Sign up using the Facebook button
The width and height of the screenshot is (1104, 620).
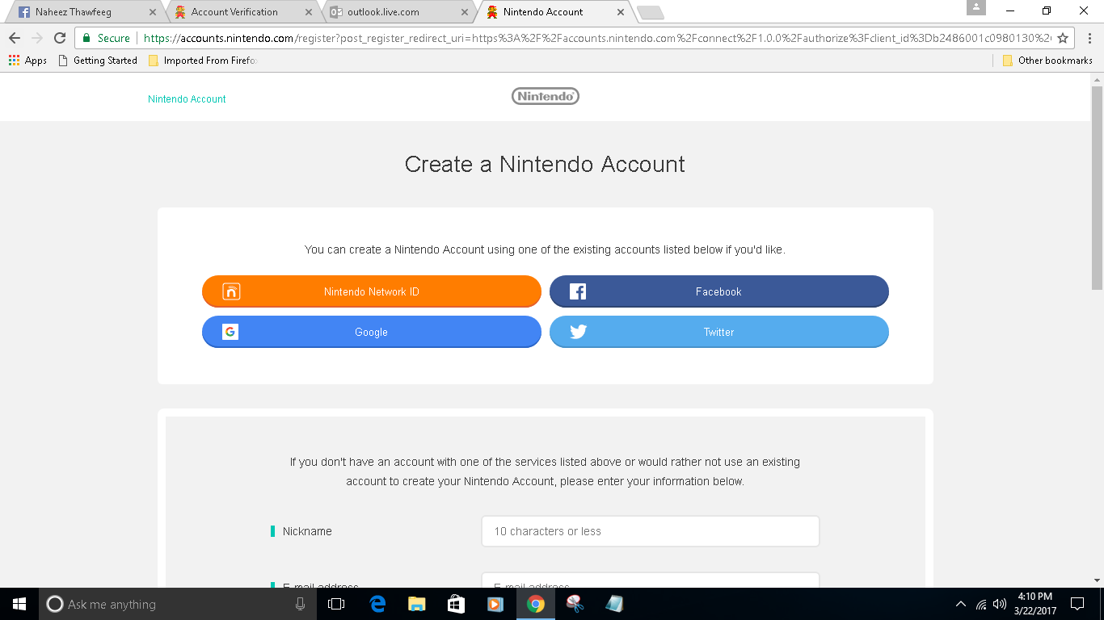pos(719,291)
